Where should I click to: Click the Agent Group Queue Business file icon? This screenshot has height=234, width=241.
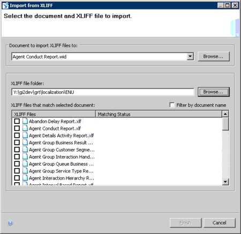[x=25, y=163]
